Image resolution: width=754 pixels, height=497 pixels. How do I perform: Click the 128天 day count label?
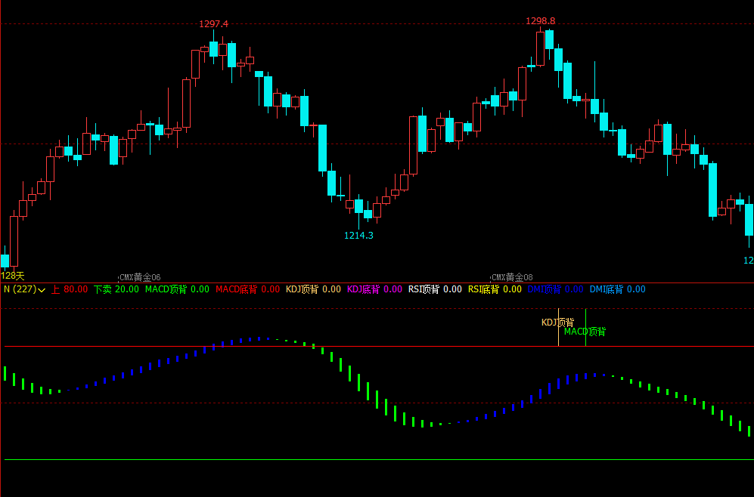[x=13, y=276]
